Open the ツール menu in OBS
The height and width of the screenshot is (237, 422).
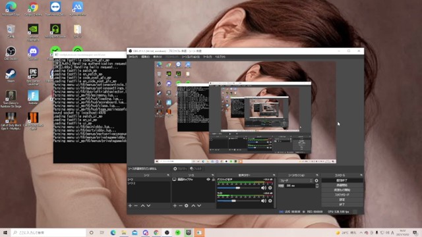click(x=207, y=57)
